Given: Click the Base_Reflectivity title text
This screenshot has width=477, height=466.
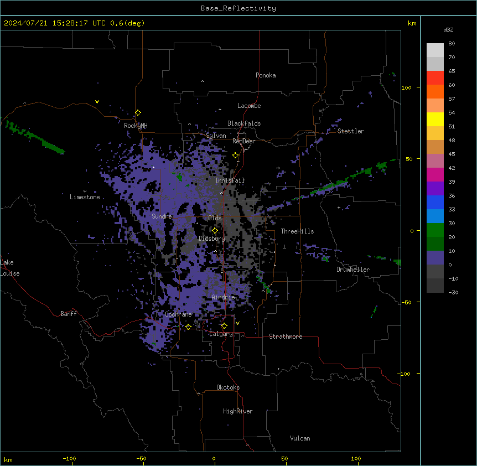Looking at the screenshot, I should tap(239, 8).
